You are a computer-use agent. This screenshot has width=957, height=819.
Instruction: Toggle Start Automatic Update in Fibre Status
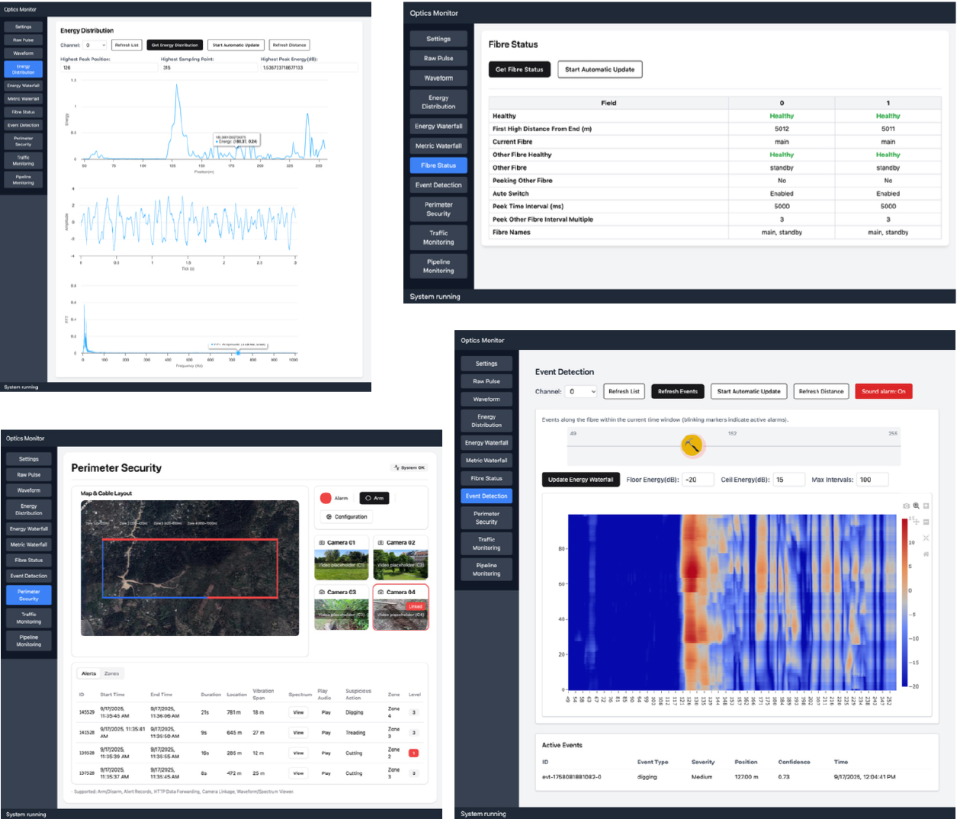coord(599,69)
